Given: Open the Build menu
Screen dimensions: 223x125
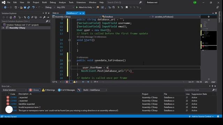Looking at the screenshot, I should click(44, 2).
